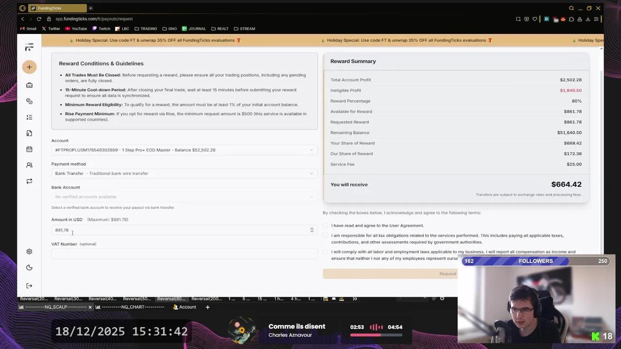
Task: Click the site lock icon in address bar
Action: pyautogui.click(x=49, y=19)
